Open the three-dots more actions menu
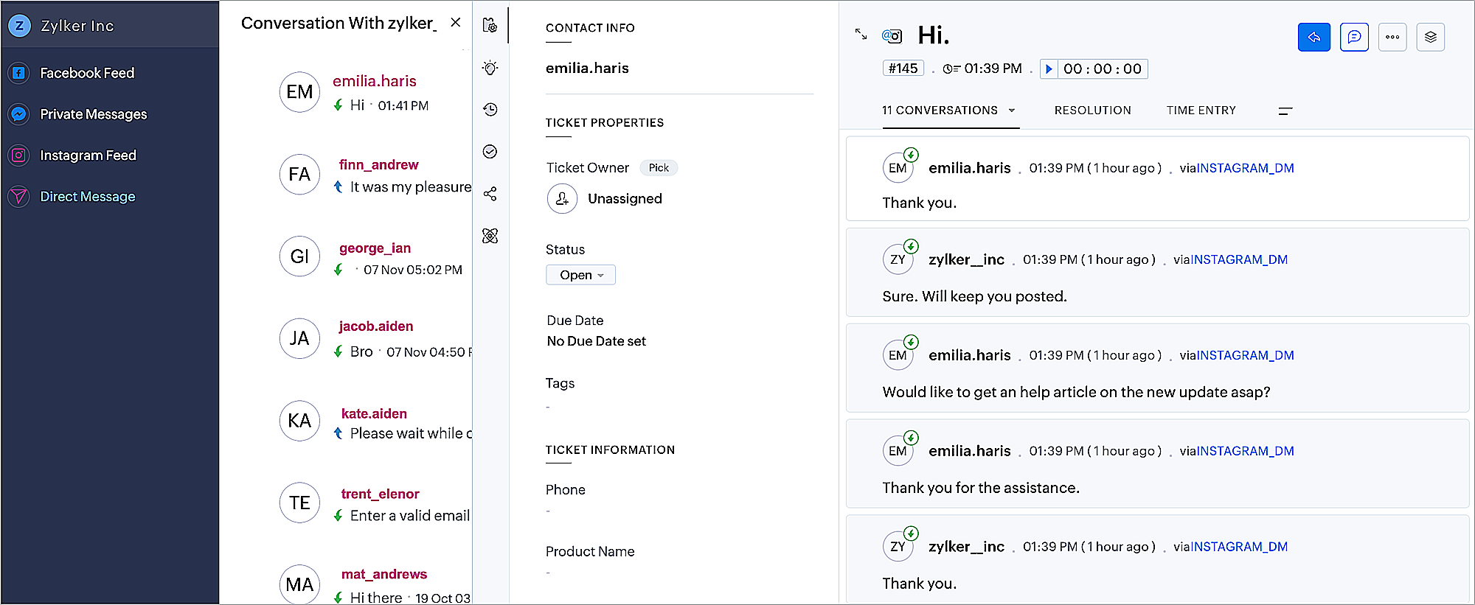This screenshot has height=605, width=1475. click(x=1392, y=37)
